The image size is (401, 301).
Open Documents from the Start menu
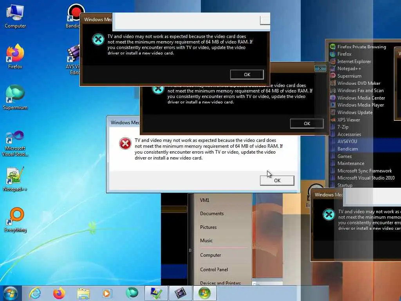212,214
